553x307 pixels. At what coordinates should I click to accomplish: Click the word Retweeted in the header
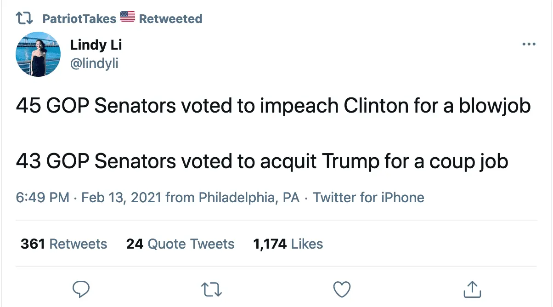coord(170,19)
